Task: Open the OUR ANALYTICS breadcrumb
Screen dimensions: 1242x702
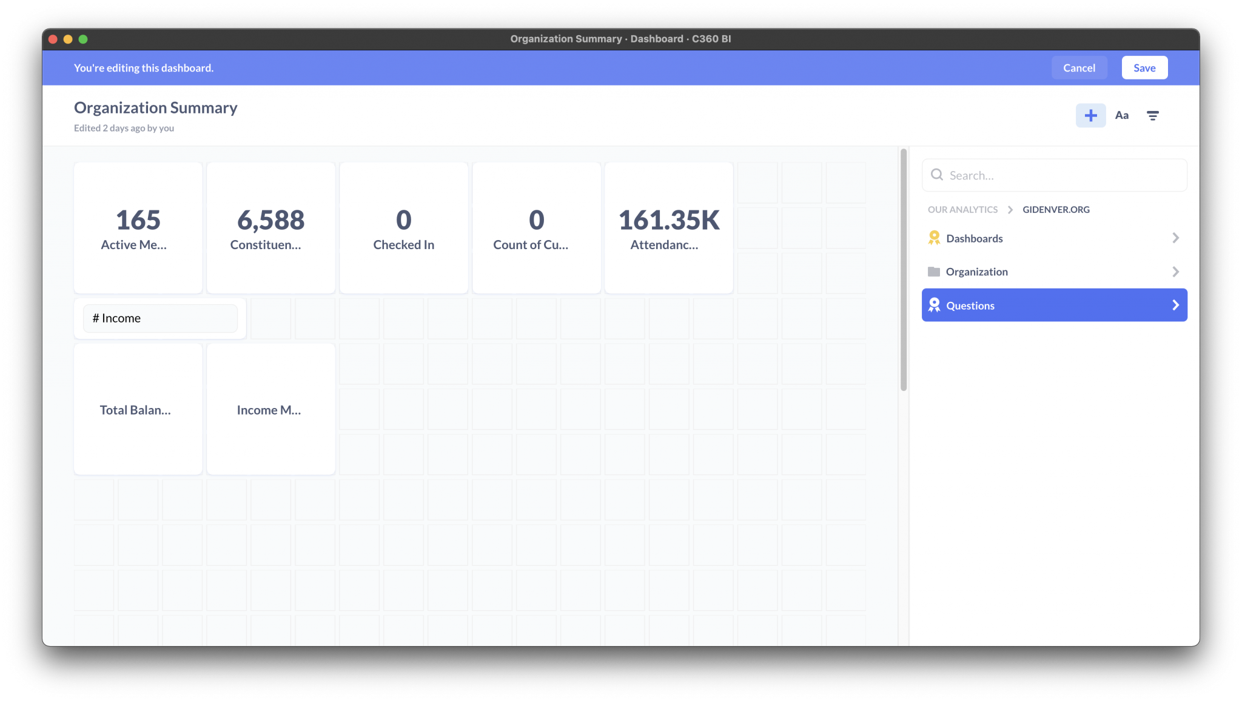Action: (962, 209)
